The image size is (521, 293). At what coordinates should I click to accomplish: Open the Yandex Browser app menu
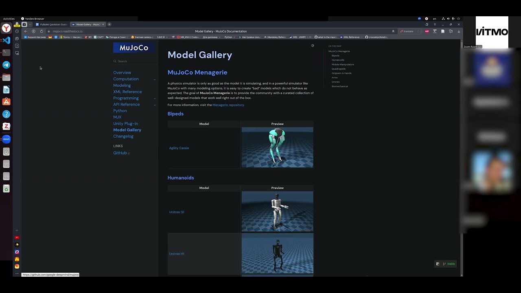[x=33, y=19]
